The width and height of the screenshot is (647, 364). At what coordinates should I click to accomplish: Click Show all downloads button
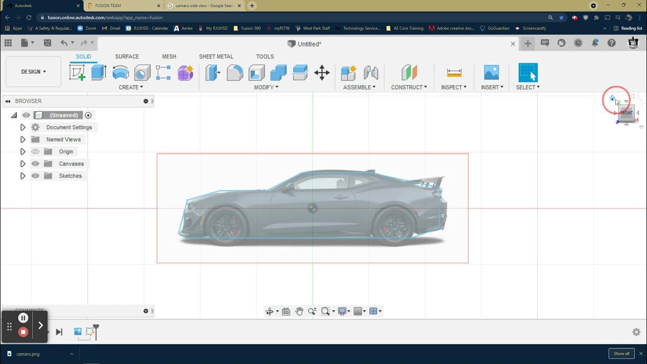tap(622, 354)
